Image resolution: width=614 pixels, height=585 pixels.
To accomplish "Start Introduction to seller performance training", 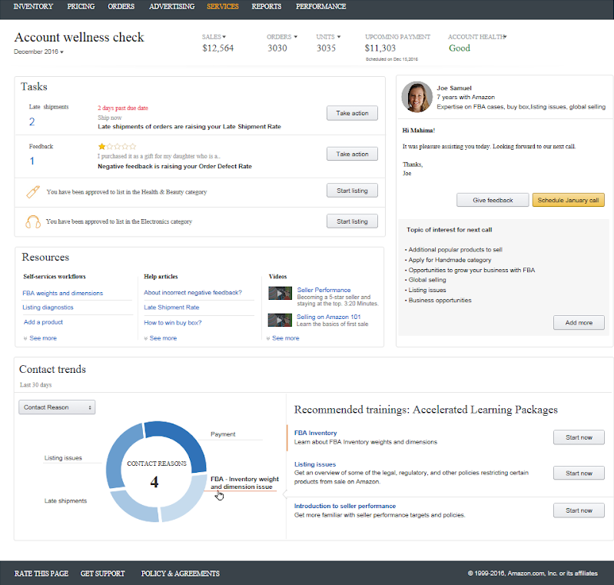I will pos(579,510).
